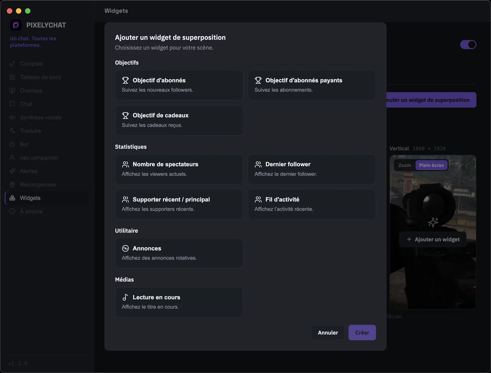Click the Bot robot icon
Screen dimensions: 491x373
click(x=12, y=144)
